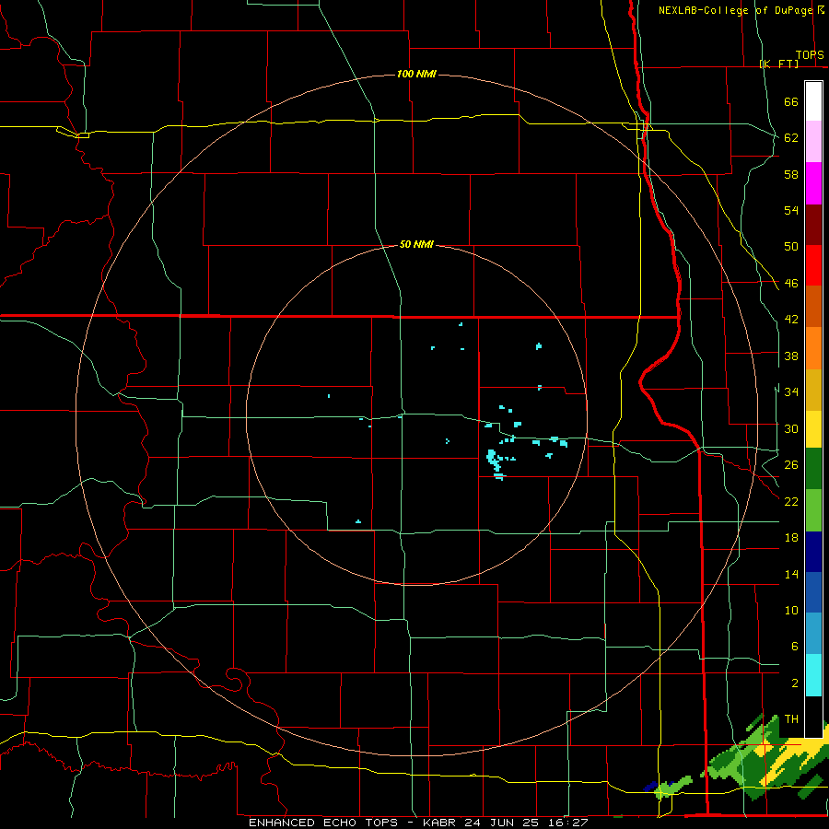Click the light green legend swatch
This screenshot has height=829, width=829.
(x=813, y=510)
